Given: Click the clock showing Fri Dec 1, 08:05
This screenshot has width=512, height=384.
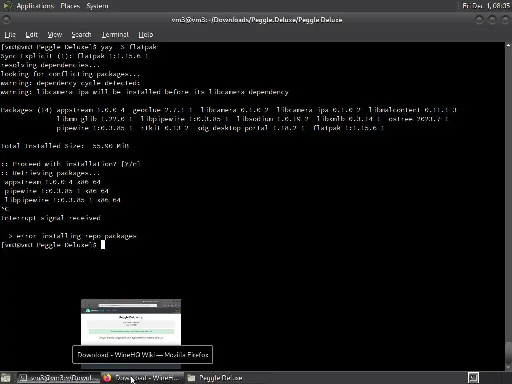Looking at the screenshot, I should click(x=486, y=6).
